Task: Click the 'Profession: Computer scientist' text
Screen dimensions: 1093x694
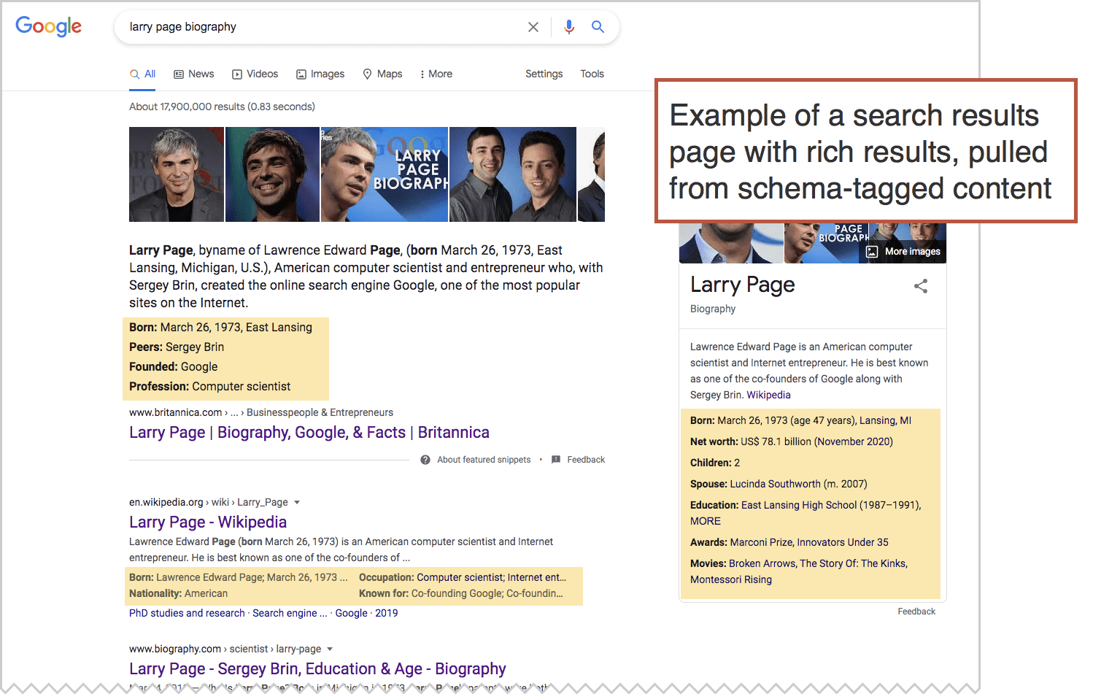Action: [x=209, y=386]
